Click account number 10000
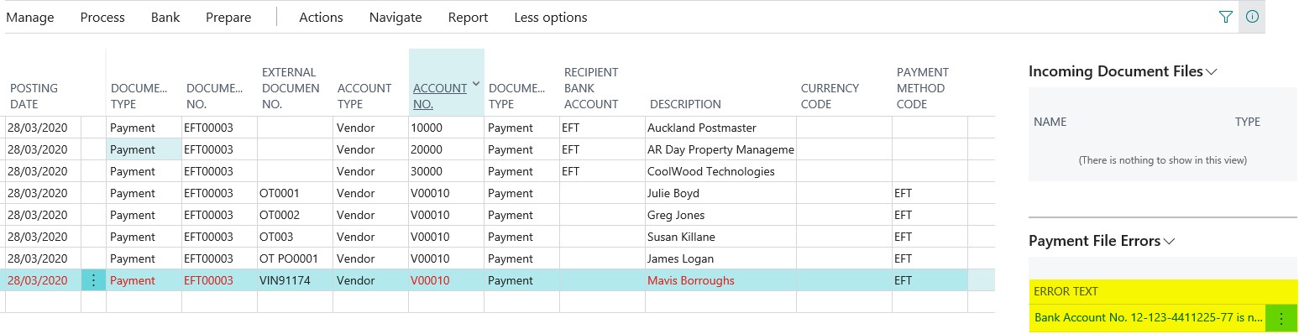 point(427,128)
